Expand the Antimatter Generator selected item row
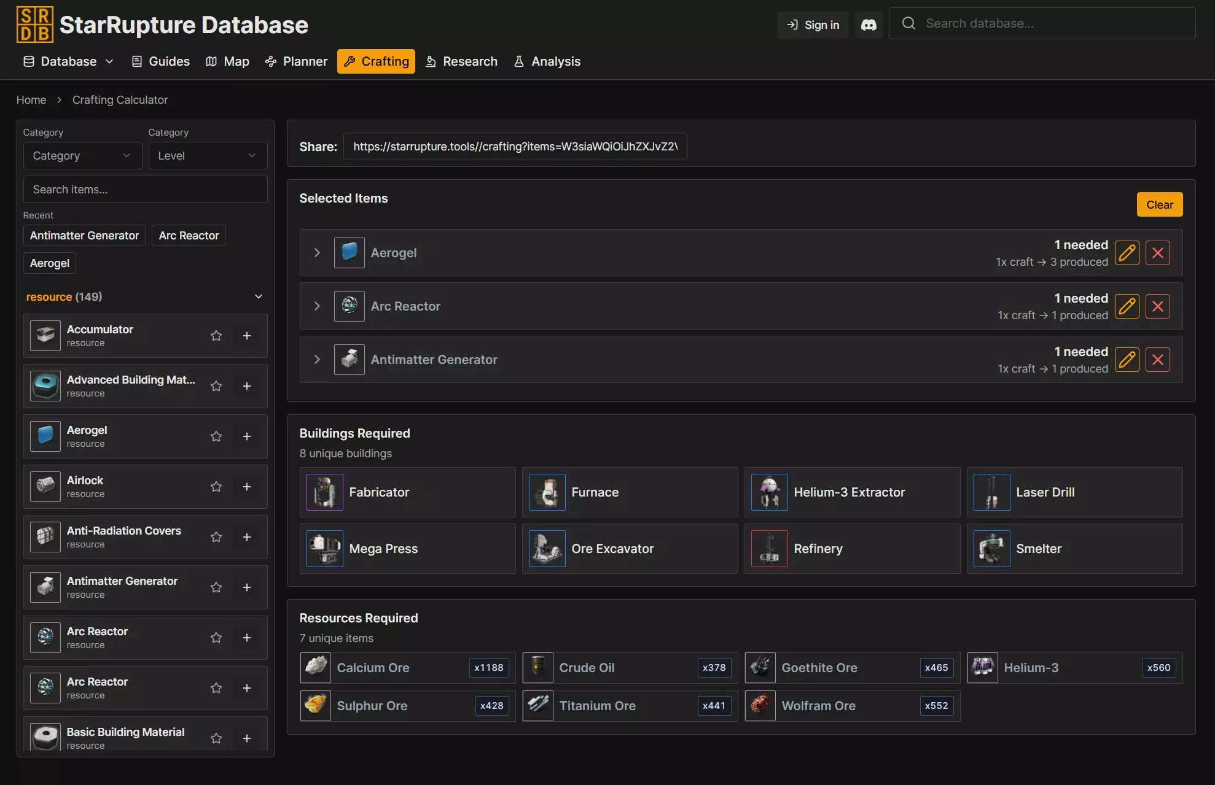Viewport: 1215px width, 785px height. [317, 360]
